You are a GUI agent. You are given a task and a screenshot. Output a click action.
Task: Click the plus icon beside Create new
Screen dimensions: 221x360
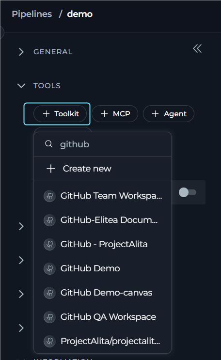[x=50, y=169]
